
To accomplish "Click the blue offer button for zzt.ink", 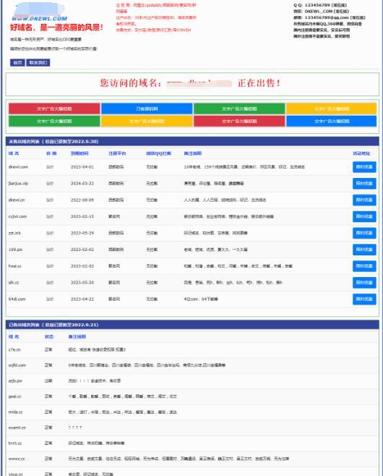I will click(364, 233).
